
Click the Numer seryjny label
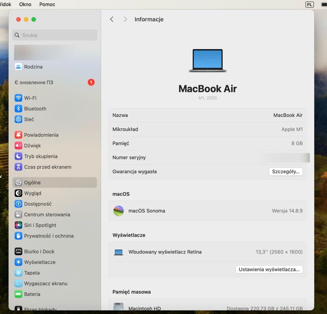coord(129,158)
